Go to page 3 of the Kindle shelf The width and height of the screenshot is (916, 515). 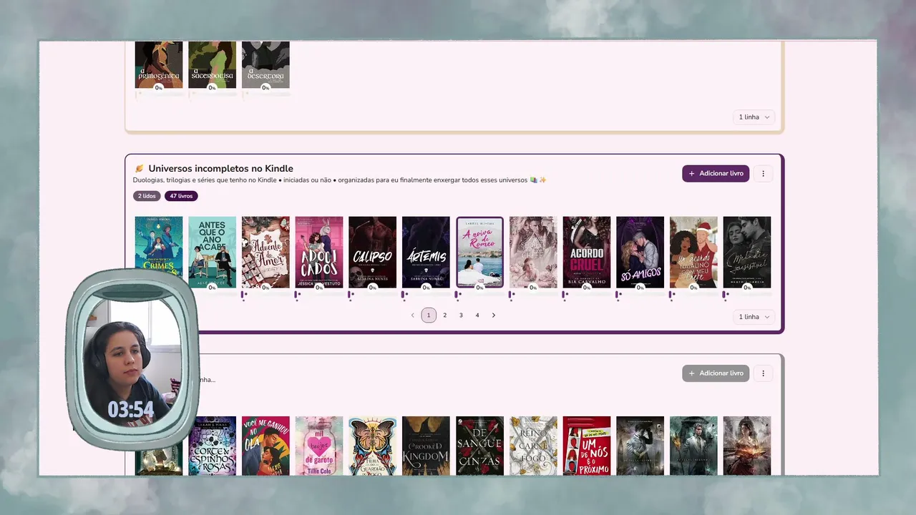pos(461,315)
